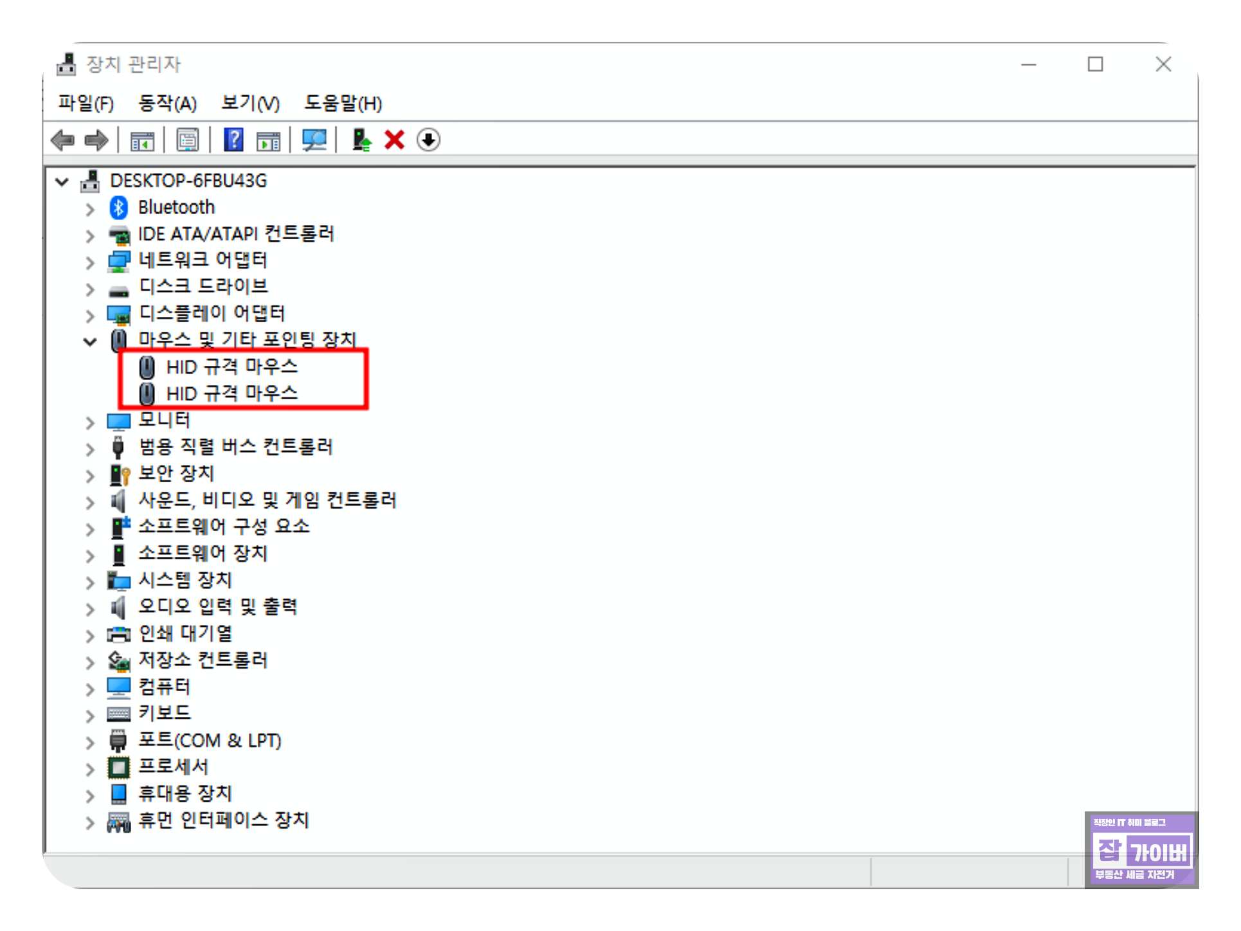The image size is (1241, 931).
Task: Collapse the 마우스 및 기타 포인팅 장치 node
Action: tap(90, 342)
